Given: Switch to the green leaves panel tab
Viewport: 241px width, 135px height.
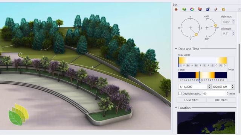Looking at the screenshot, I should click(x=184, y=9).
